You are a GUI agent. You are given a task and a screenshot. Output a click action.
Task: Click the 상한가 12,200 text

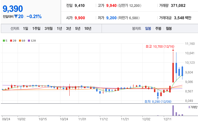130,5
